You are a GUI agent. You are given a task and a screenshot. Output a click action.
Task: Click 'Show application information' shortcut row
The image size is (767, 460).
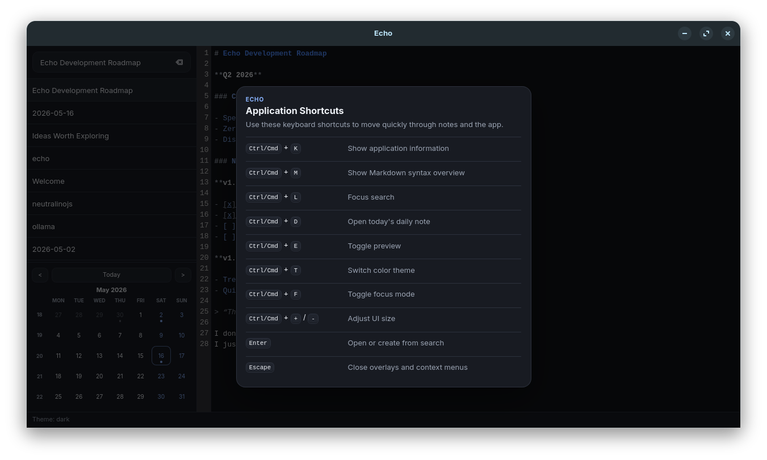pos(383,149)
